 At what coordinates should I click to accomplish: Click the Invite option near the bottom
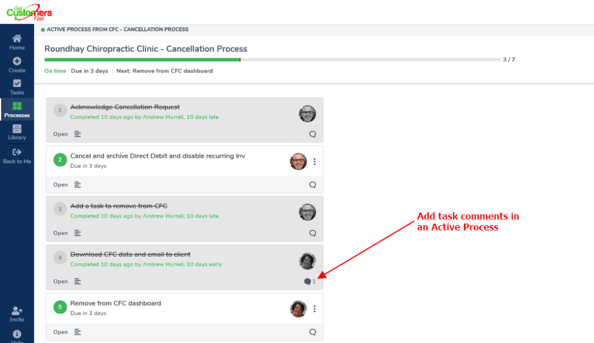point(17,315)
